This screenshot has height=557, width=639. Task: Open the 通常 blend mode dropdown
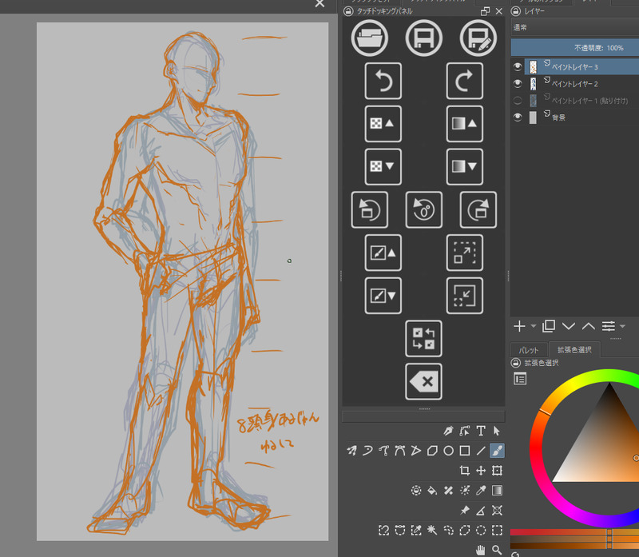[574, 27]
